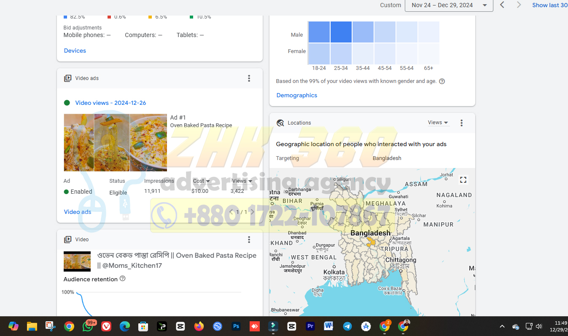The image size is (568, 336).
Task: Click the views value 3,422
Action: pyautogui.click(x=237, y=191)
